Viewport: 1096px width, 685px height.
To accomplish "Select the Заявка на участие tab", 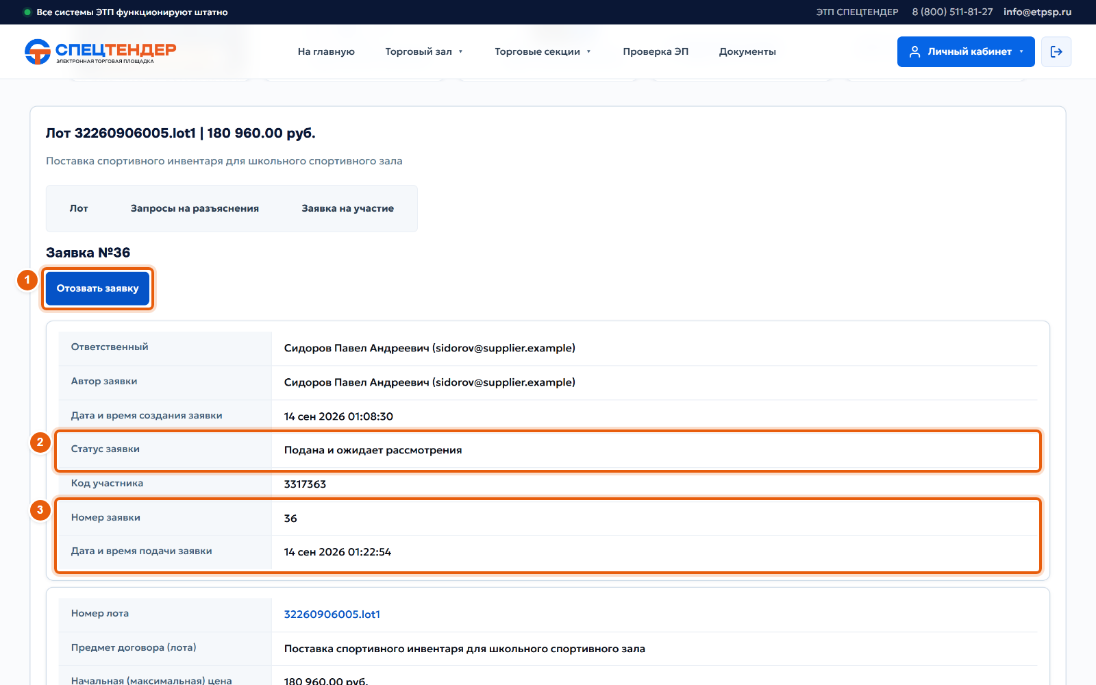I will 348,208.
